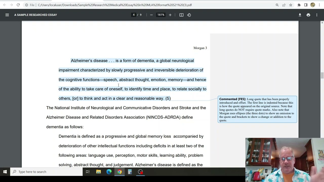Screen dimensions: 324x182
Task: Select the Commented [FE5] annotation box
Action: 257,109
